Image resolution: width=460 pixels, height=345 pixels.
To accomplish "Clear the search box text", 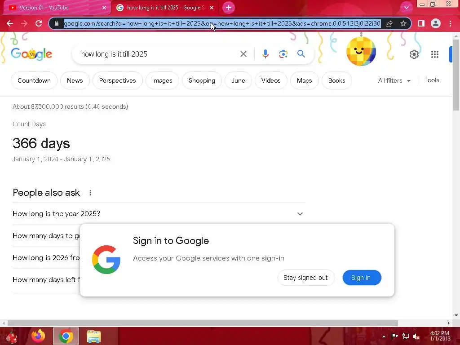I will tap(243, 54).
